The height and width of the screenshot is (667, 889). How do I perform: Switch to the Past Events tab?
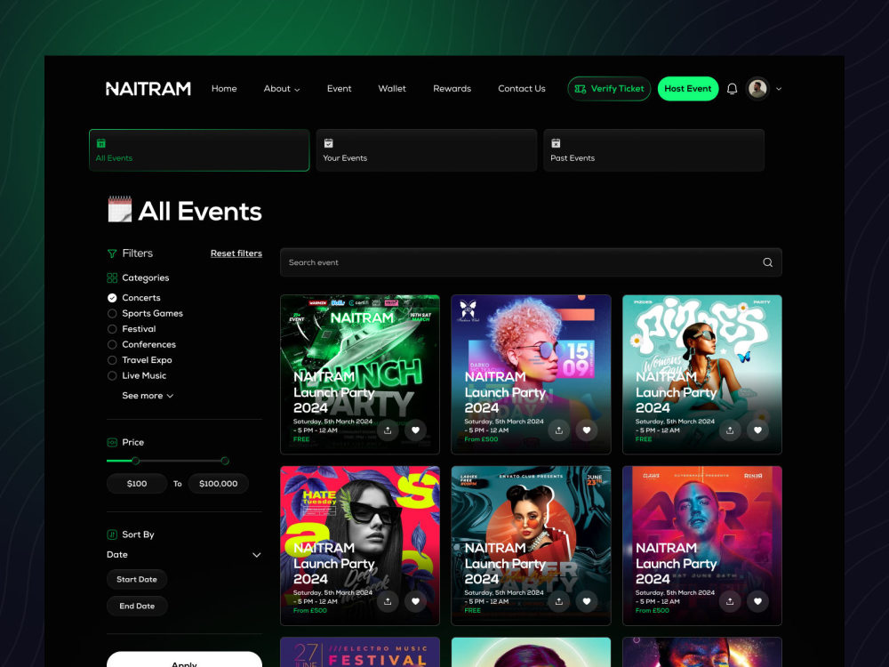[x=653, y=150]
